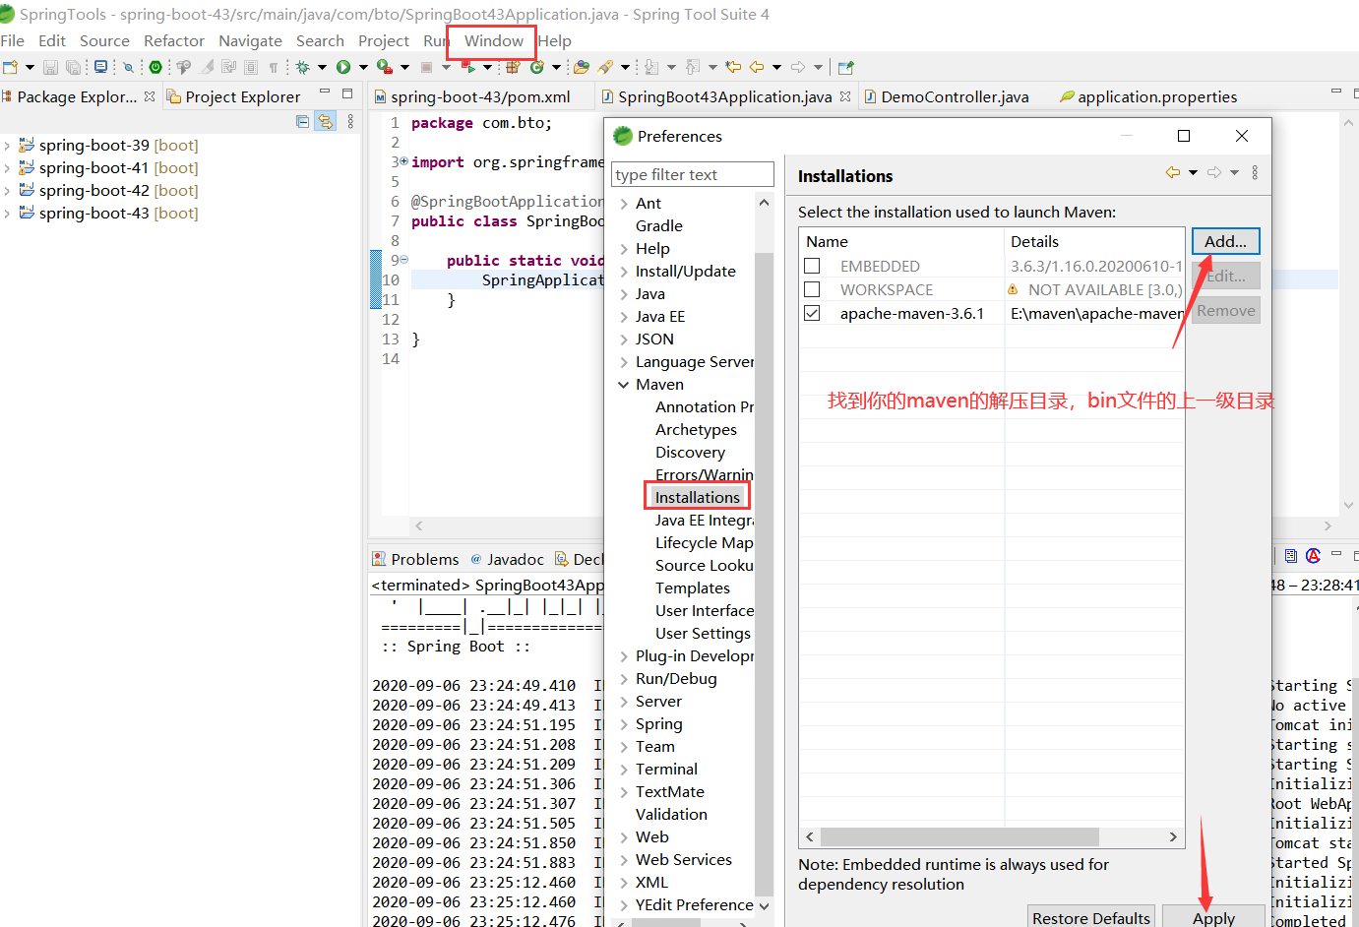Click the installations table horizontal scrollbar
Viewport: 1359px width, 927px height.
(x=959, y=836)
